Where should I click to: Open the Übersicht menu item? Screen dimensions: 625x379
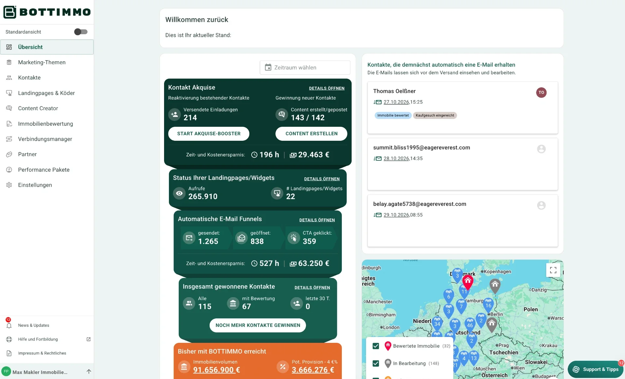coord(47,47)
